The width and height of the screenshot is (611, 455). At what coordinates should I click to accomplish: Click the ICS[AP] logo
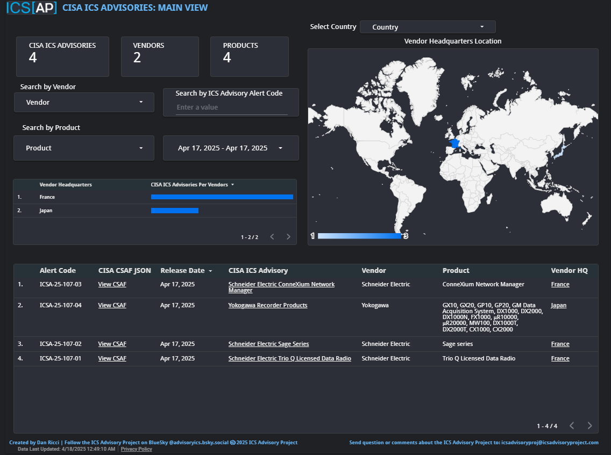[x=32, y=8]
